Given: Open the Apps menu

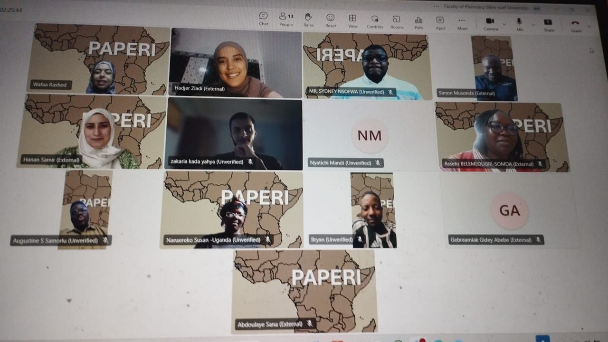Looking at the screenshot, I should pos(440,22).
